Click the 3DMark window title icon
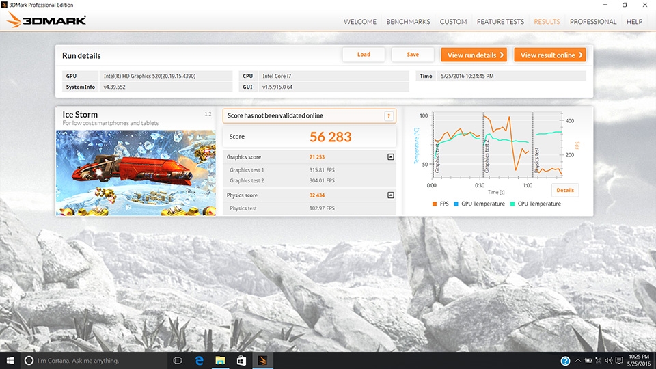 pos(4,5)
